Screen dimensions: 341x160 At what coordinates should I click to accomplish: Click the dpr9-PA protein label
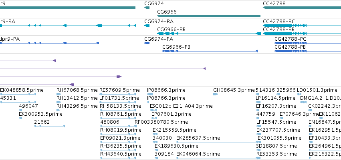10,39
